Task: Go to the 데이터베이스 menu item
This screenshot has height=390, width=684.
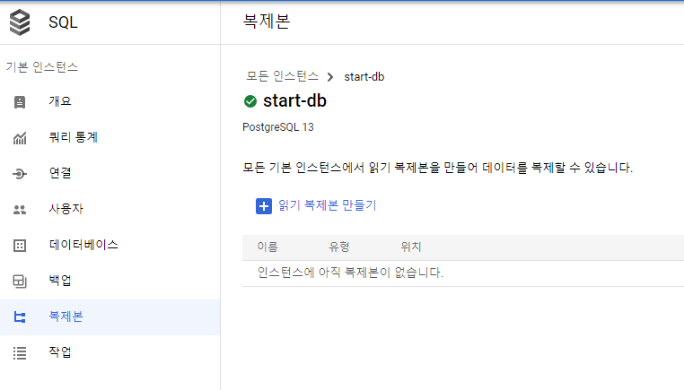Action: (83, 245)
